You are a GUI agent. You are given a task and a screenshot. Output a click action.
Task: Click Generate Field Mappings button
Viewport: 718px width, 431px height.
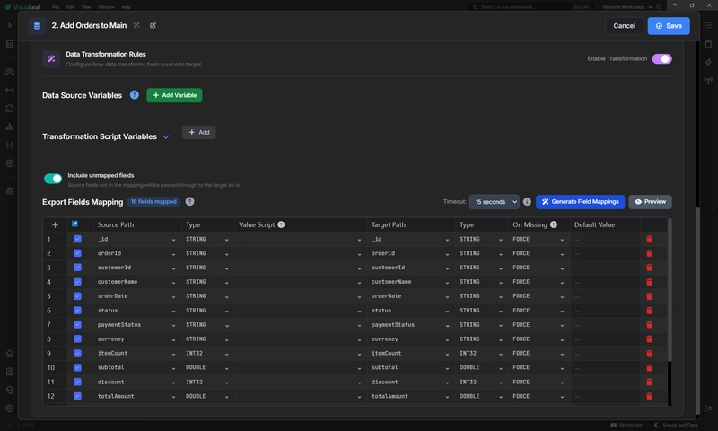[580, 201]
